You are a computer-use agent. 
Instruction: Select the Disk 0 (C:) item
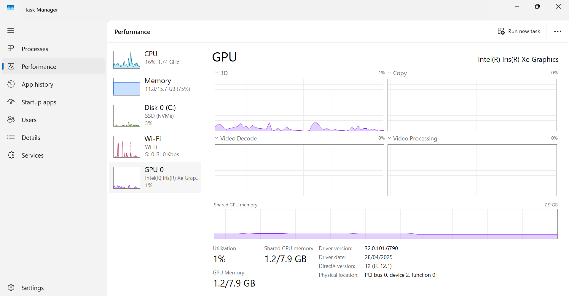click(x=160, y=108)
